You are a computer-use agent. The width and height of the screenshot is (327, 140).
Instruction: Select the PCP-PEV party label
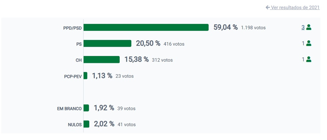pos(73,76)
